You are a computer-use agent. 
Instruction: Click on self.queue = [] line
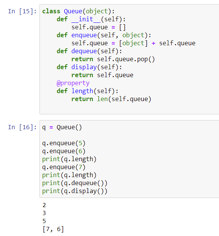(98, 27)
